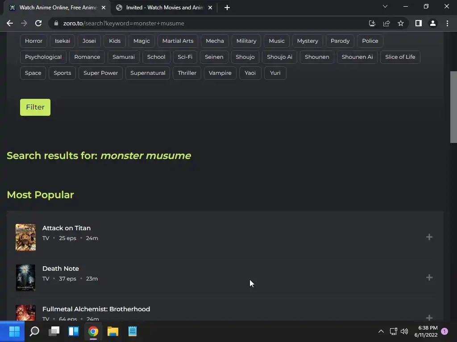Select the Thriller genre tag
457x342 pixels.
[187, 73]
